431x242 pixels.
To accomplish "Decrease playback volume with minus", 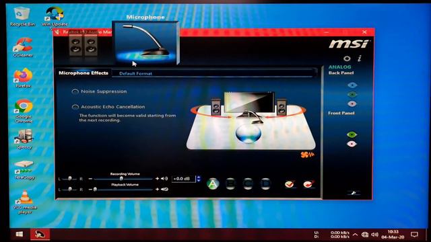I will [90, 190].
